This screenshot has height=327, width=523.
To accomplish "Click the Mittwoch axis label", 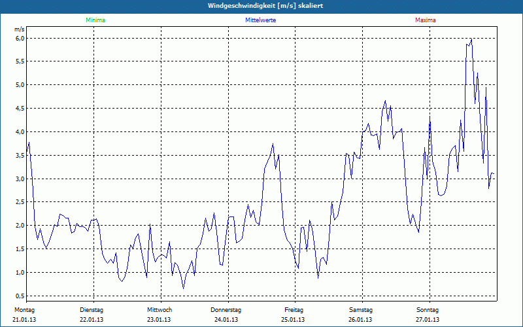I will [160, 310].
